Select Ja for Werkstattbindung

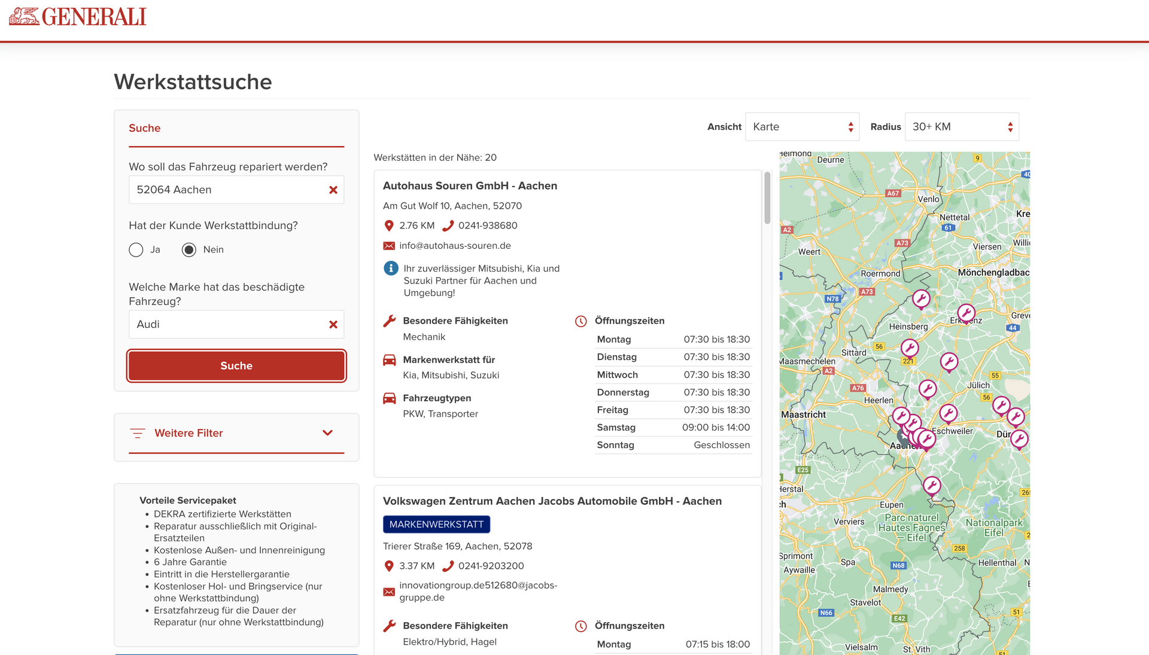[x=136, y=249]
